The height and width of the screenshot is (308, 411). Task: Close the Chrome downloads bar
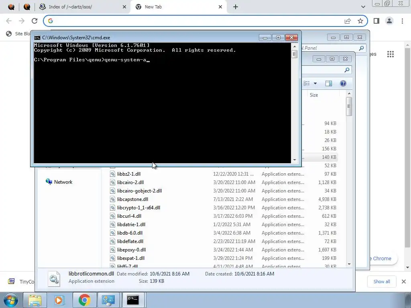click(x=404, y=282)
